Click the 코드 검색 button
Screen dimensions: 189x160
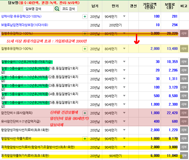click(x=69, y=9)
